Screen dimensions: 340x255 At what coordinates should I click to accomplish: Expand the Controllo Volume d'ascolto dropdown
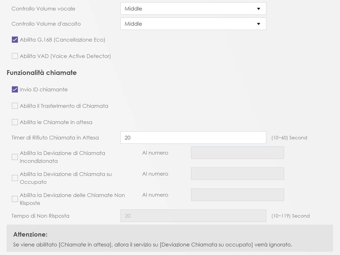(x=193, y=24)
